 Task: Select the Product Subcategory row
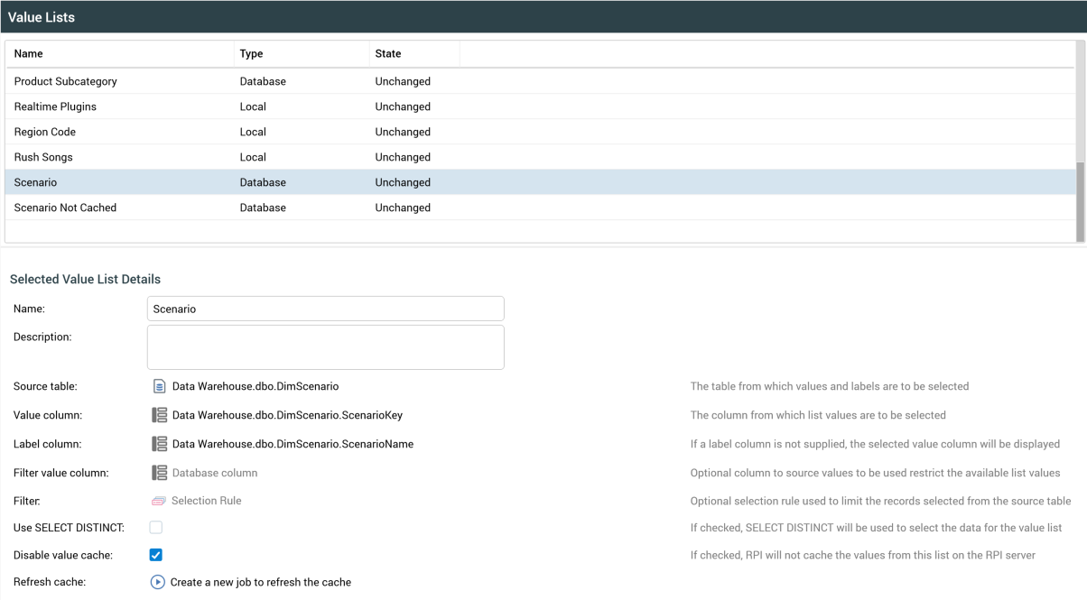[x=66, y=81]
